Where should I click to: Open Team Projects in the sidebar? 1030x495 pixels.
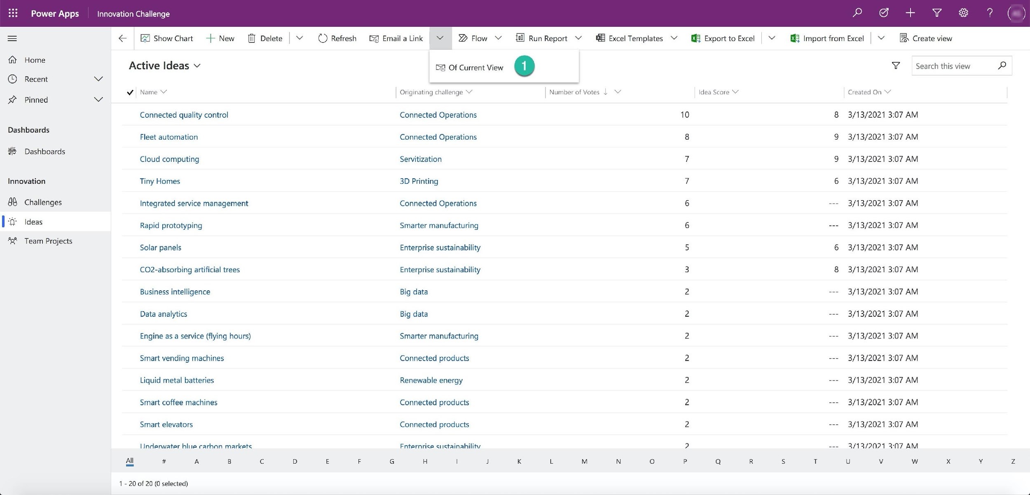pyautogui.click(x=55, y=241)
